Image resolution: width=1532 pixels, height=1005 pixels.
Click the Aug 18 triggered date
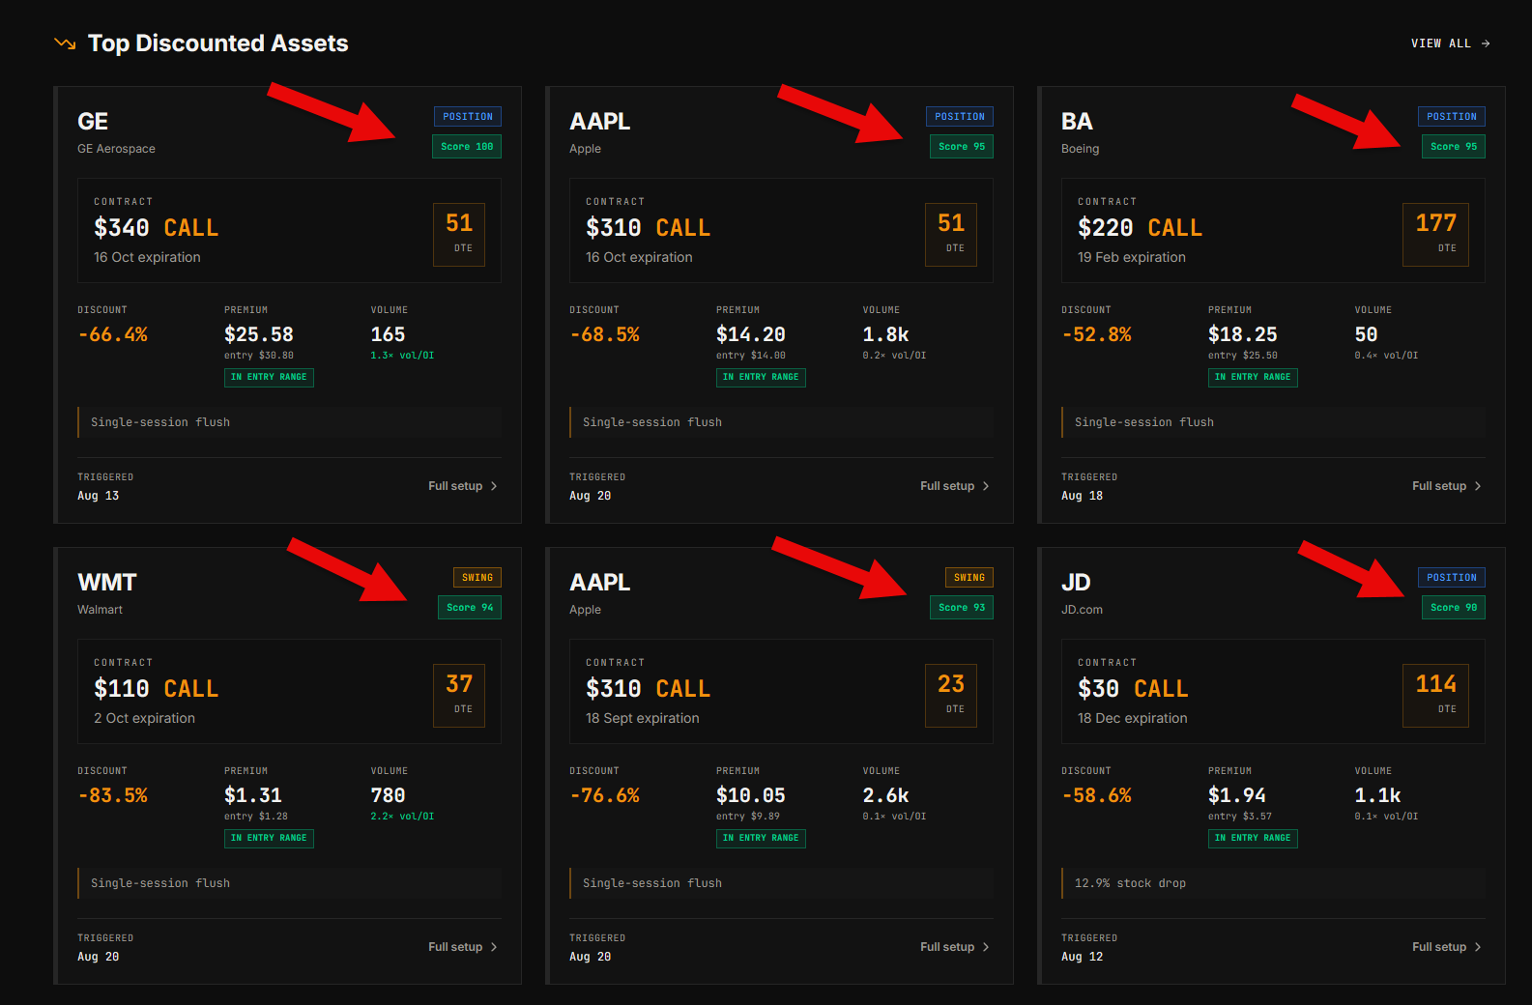(1083, 496)
